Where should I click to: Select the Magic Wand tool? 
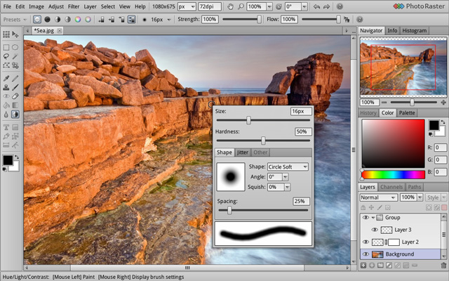tap(15, 56)
